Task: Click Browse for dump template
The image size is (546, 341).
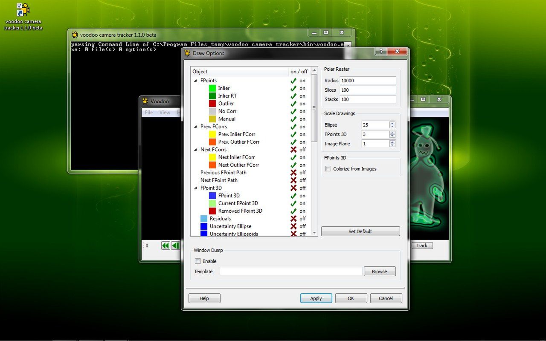Action: pos(380,272)
